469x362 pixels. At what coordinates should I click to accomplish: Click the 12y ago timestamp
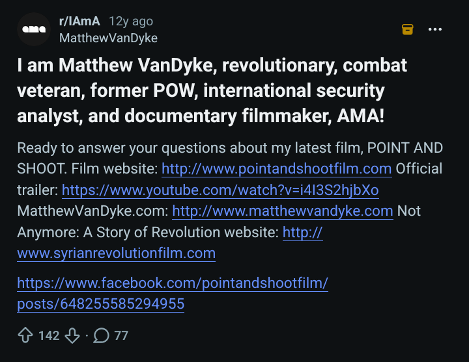click(x=131, y=21)
